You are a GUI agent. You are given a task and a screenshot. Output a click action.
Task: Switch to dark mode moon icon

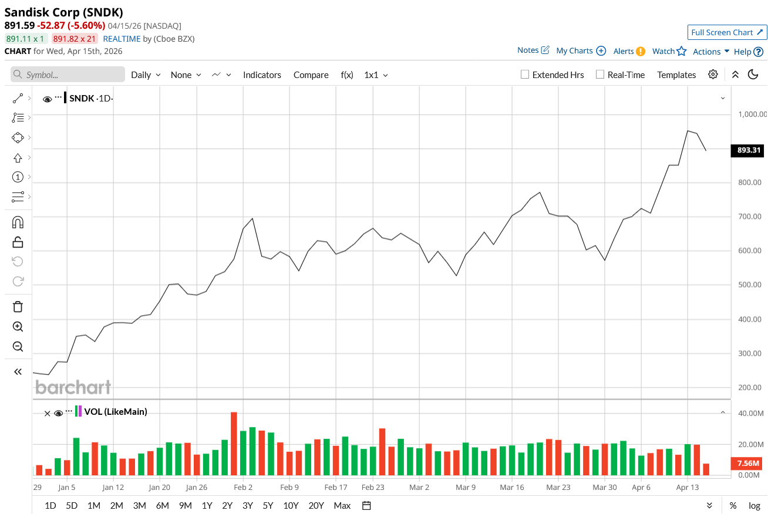pos(753,75)
